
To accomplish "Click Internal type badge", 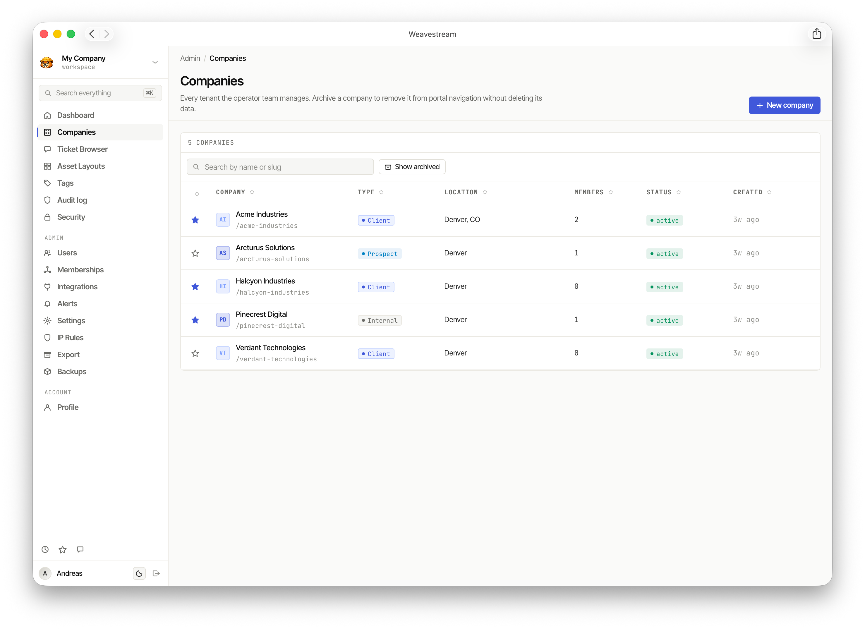I will (x=380, y=321).
